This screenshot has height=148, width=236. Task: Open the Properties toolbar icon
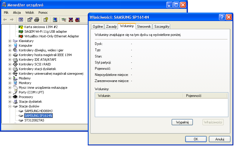[x=30, y=20]
